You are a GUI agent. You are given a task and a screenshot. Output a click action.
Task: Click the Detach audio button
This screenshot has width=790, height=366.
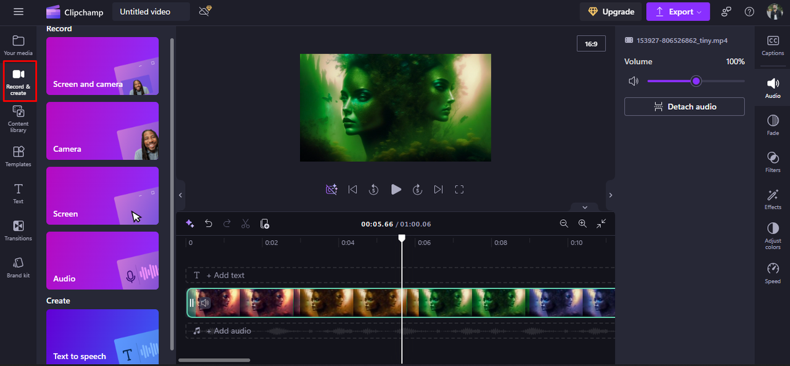(x=684, y=107)
